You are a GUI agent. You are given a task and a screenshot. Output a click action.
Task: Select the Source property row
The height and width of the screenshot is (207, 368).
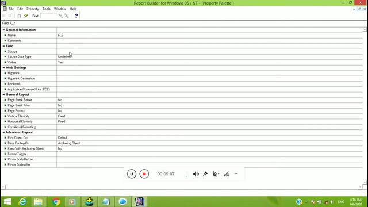pyautogui.click(x=182, y=51)
